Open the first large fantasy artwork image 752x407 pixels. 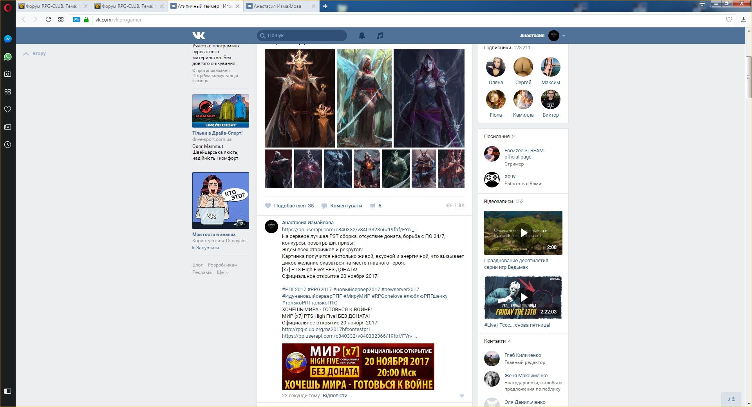300,98
